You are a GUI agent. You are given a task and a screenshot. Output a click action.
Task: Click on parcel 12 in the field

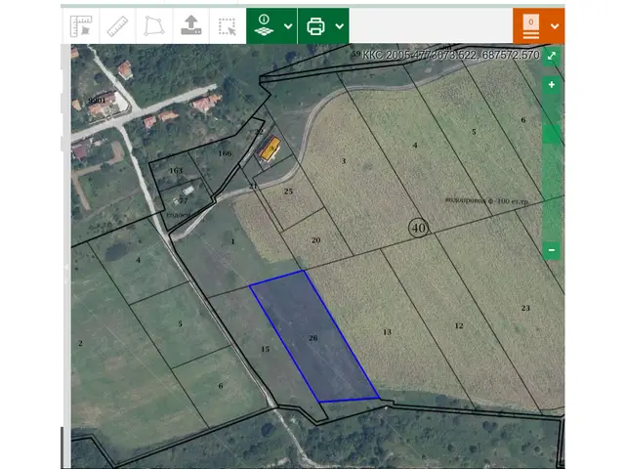pos(459,325)
